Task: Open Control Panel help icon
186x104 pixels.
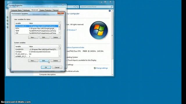Action: point(110,11)
